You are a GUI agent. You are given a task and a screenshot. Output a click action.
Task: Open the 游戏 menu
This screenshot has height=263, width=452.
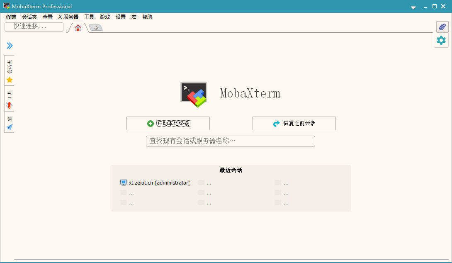(105, 17)
